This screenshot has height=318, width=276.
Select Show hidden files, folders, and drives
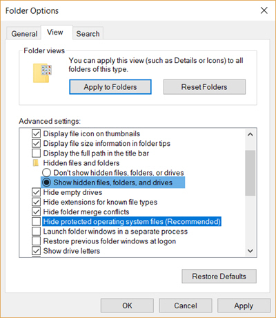click(x=46, y=183)
